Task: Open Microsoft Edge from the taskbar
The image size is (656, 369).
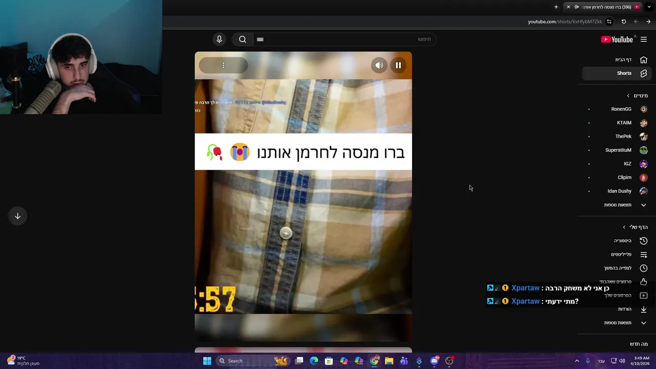Action: (x=314, y=361)
